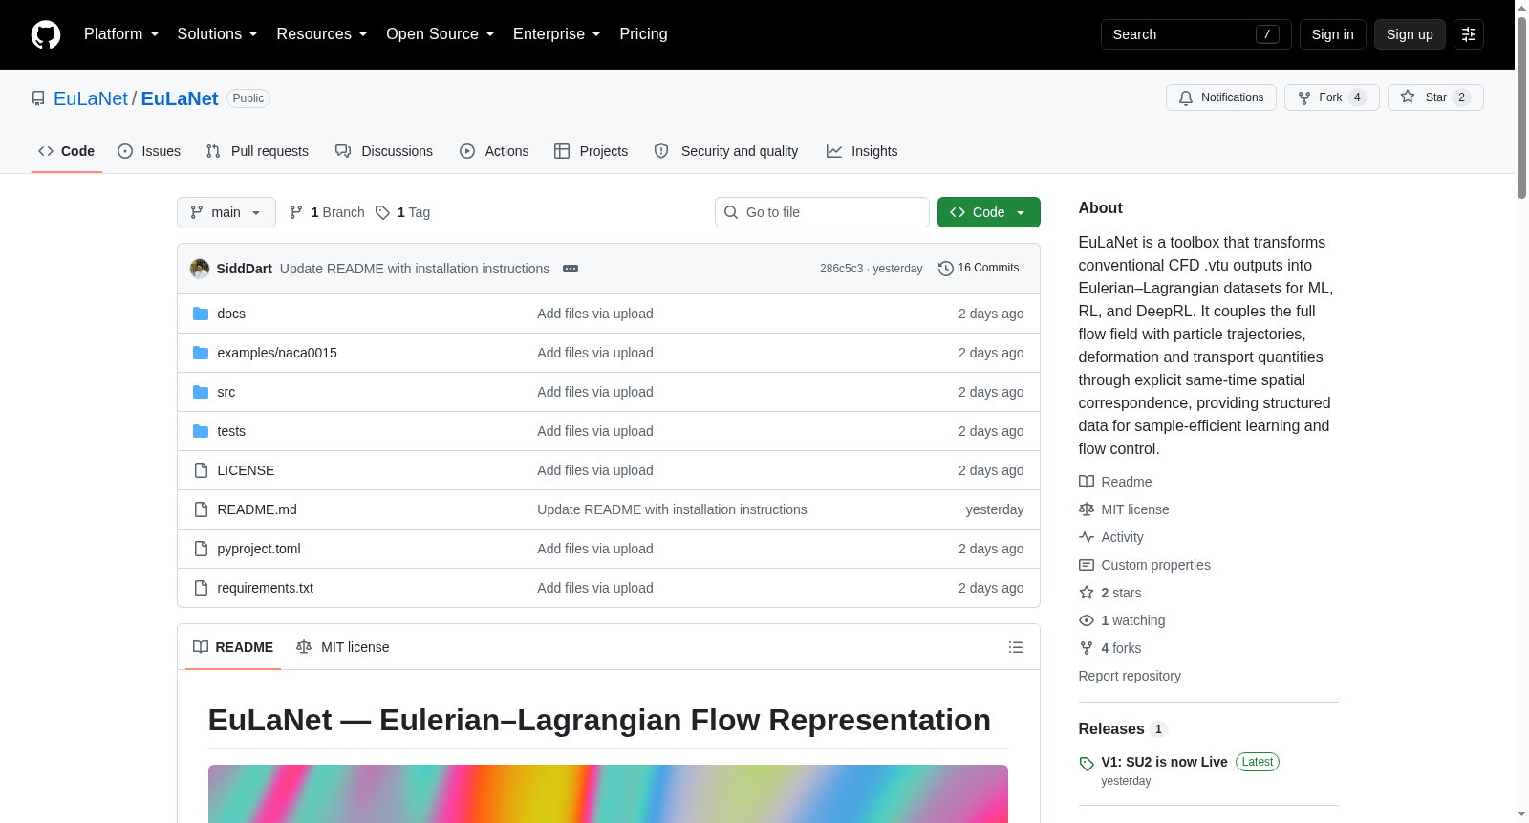
Task: Click the GitHub logo icon
Action: click(46, 34)
